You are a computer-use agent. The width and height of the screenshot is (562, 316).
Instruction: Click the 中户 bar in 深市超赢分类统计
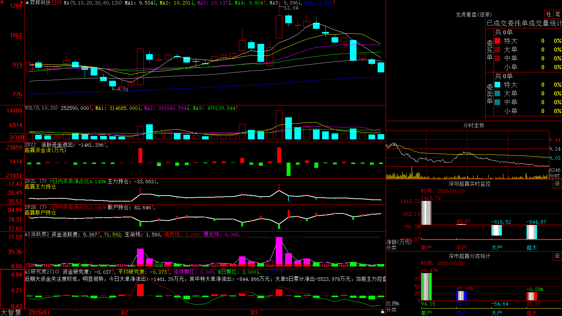click(462, 296)
